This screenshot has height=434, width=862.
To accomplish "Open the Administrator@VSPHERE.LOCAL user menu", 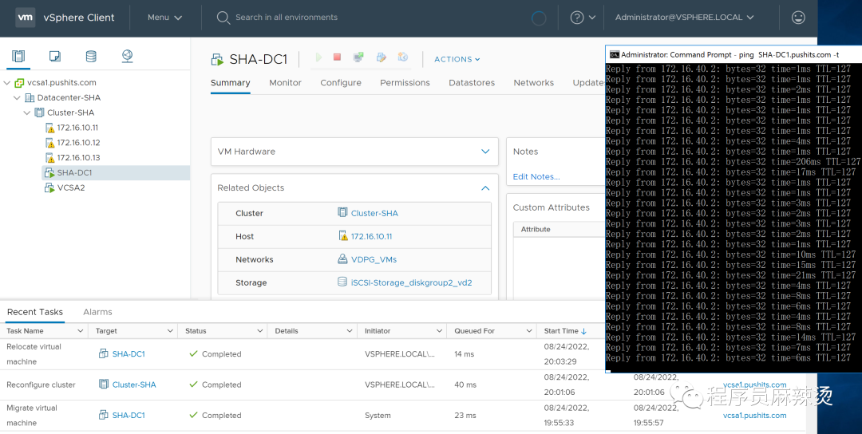I will point(684,18).
